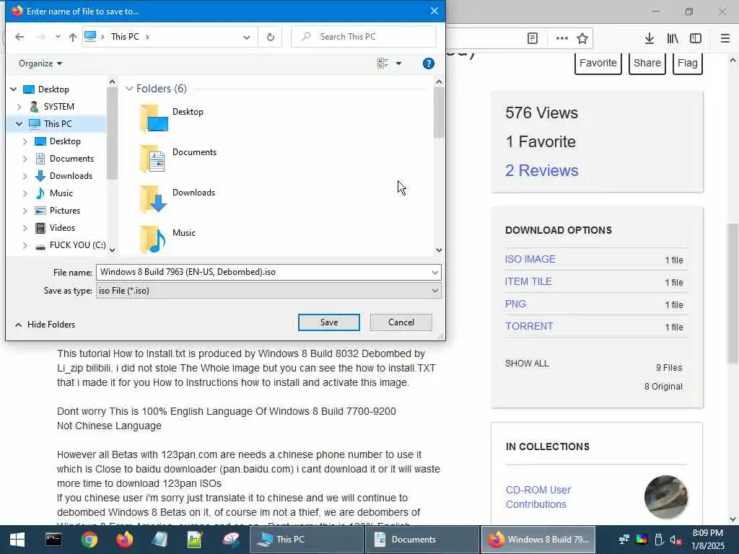The height and width of the screenshot is (554, 739).
Task: Change the folder view layout icon
Action: tap(382, 63)
